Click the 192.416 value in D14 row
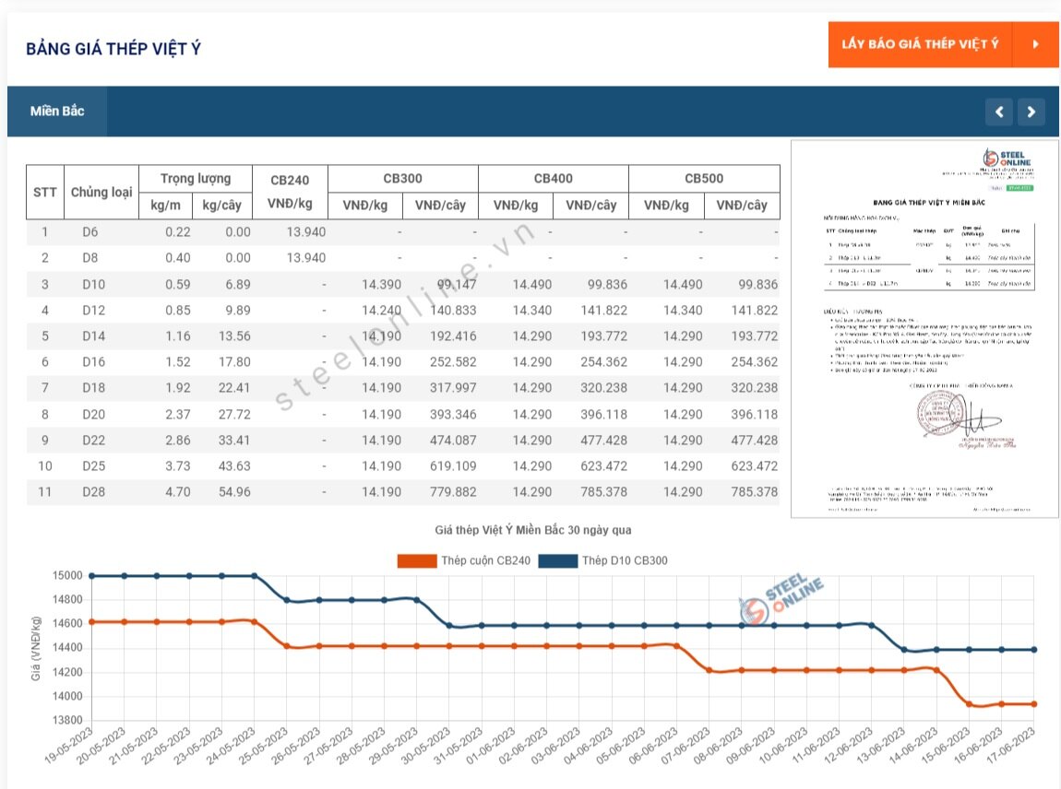 pyautogui.click(x=453, y=336)
